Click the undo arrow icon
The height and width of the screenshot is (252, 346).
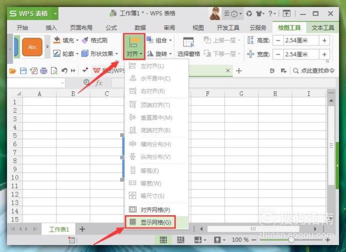click(64, 71)
